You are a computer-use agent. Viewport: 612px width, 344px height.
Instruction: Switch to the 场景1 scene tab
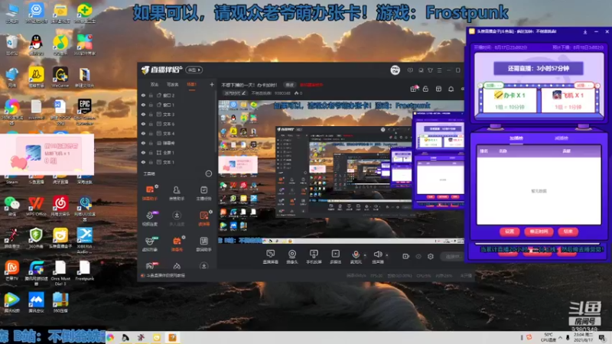191,85
